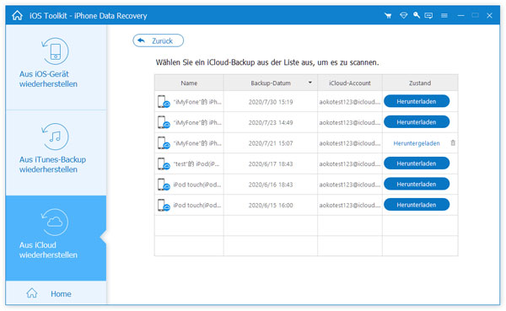Go to Home in sidebar
Image resolution: width=506 pixels, height=311 pixels.
56,293
